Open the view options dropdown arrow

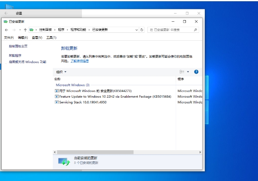tap(188, 72)
